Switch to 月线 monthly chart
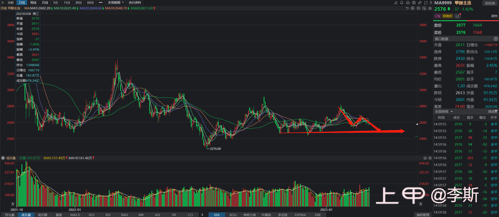The image size is (499, 217). click(x=45, y=3)
